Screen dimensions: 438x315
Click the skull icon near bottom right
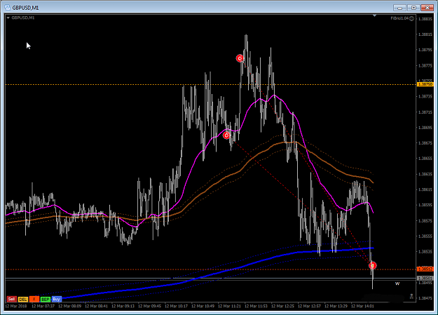coord(411,297)
